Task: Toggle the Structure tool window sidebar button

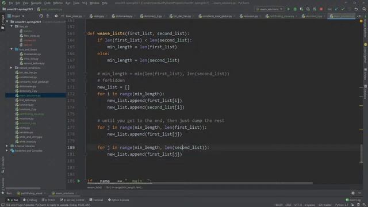Action: pyautogui.click(x=2, y=164)
